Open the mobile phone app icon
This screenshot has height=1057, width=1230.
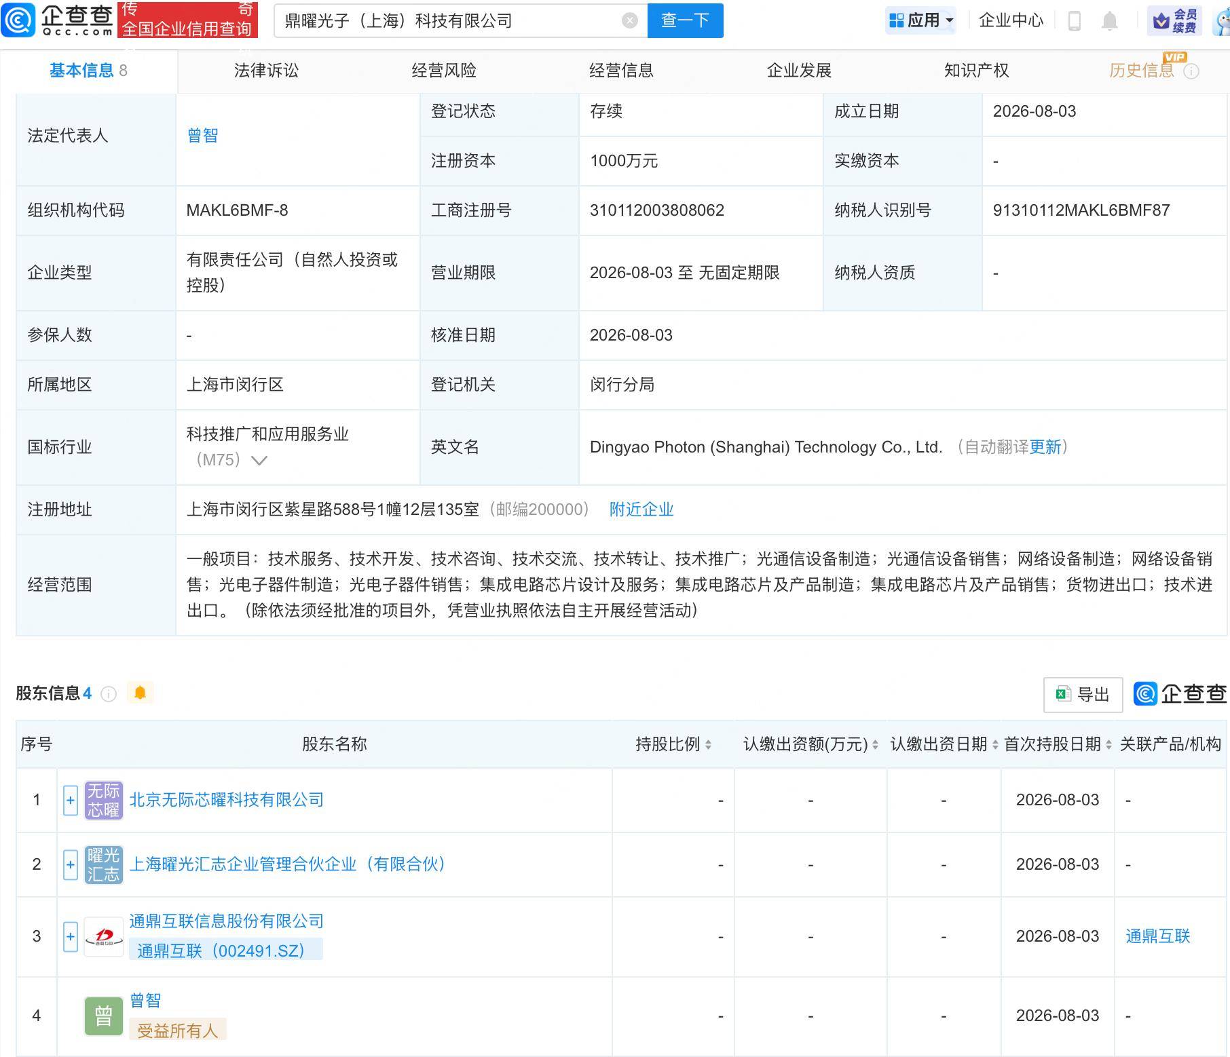pyautogui.click(x=1075, y=21)
